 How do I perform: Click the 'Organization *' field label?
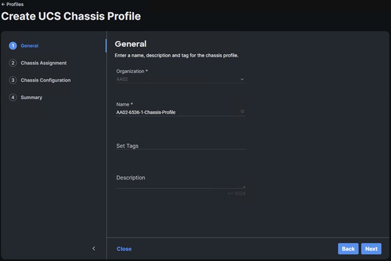tap(132, 71)
